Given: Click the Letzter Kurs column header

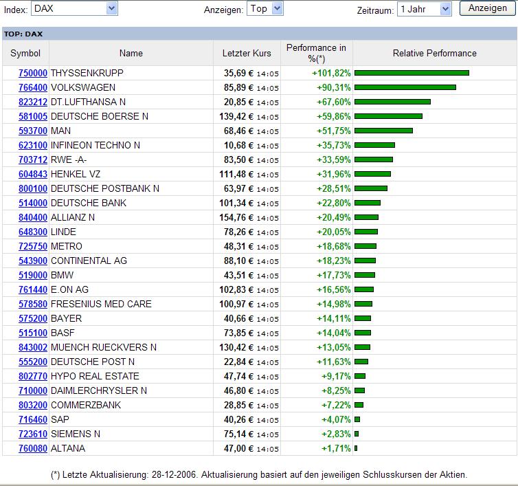Looking at the screenshot, I should tap(247, 53).
